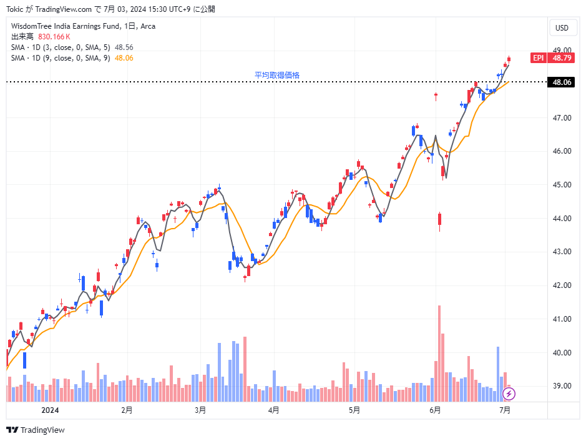The image size is (586, 441).
Task: Select the 48.56 SMA value
Action: coord(124,47)
